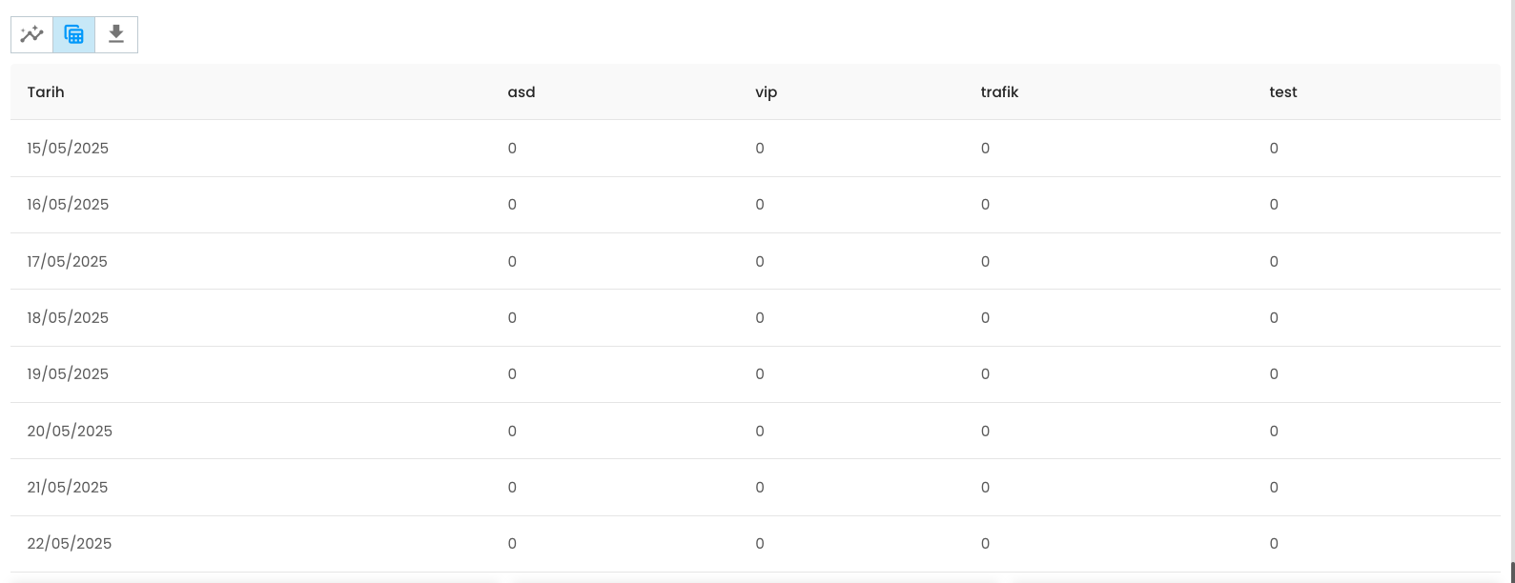This screenshot has width=1515, height=583.
Task: Switch to line chart view icon
Action: click(x=32, y=34)
